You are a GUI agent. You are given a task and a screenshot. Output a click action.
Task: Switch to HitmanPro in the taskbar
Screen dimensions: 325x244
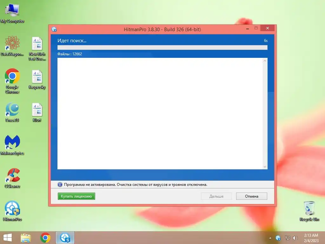click(65, 238)
